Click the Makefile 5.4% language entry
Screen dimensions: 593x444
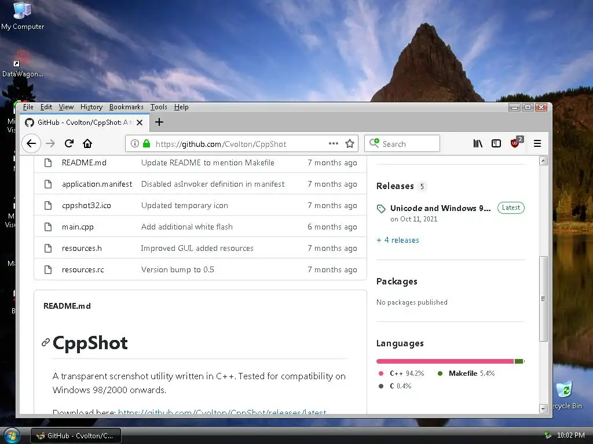point(466,373)
